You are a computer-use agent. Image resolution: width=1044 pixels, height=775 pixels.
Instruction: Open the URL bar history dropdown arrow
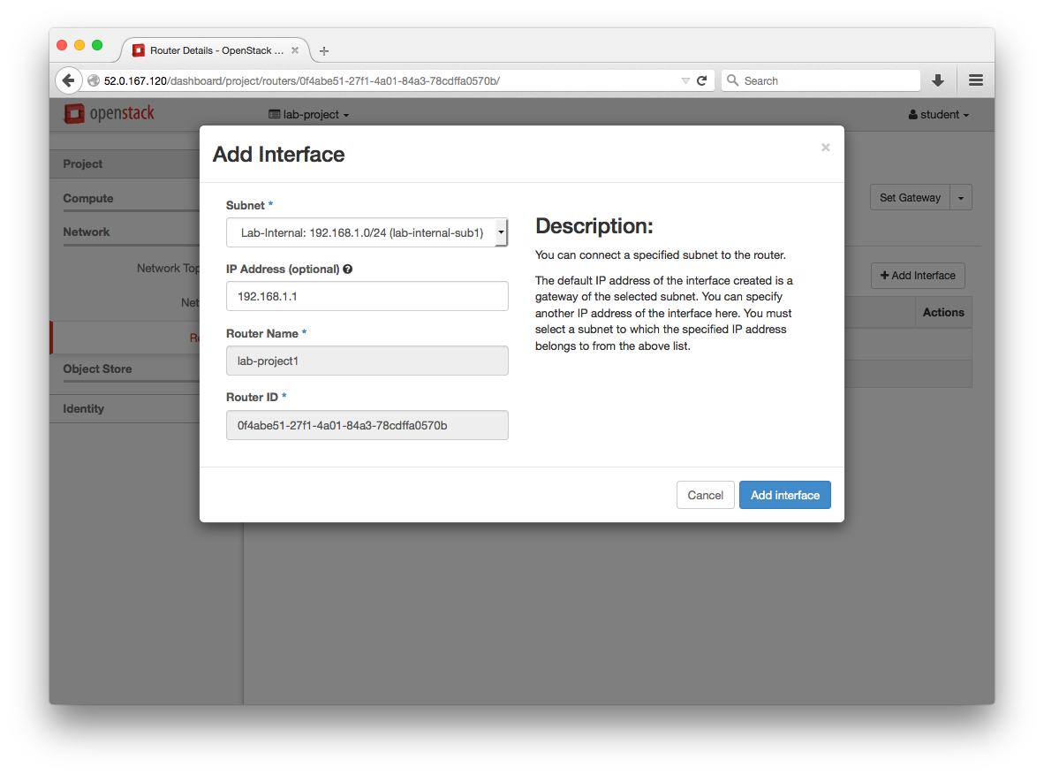point(685,80)
